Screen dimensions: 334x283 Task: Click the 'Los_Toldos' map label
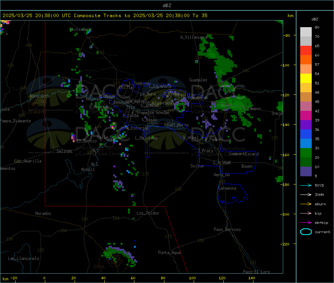pyautogui.click(x=148, y=213)
